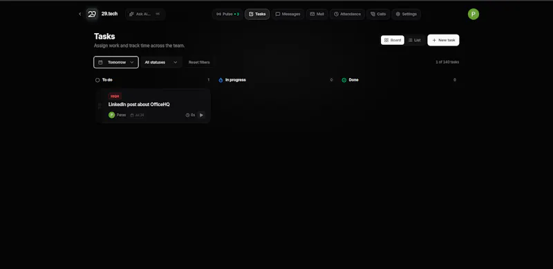Click the In progress blue timer icon
The width and height of the screenshot is (553, 269).
pyautogui.click(x=221, y=80)
